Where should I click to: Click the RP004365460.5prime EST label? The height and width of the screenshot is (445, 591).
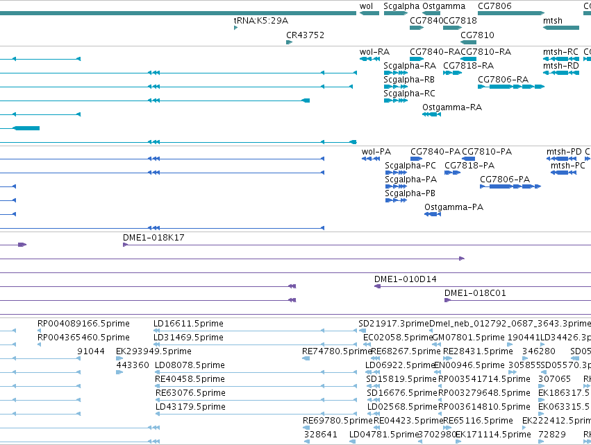(x=83, y=338)
